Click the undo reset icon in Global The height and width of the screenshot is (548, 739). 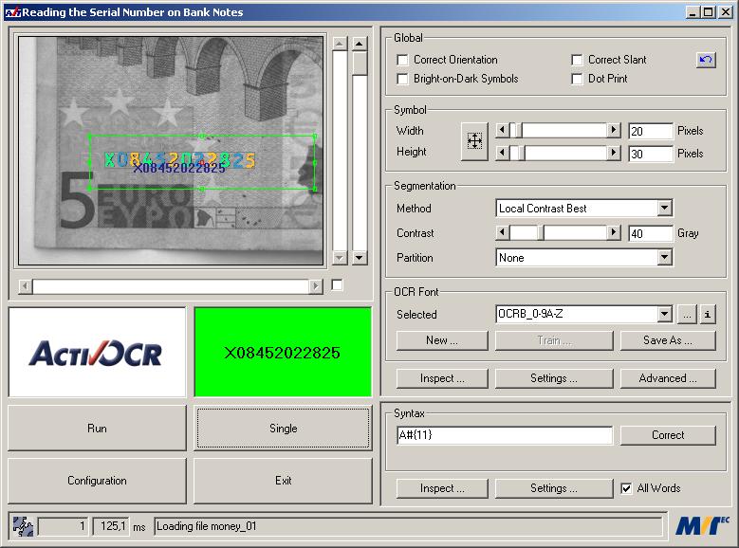tap(706, 60)
